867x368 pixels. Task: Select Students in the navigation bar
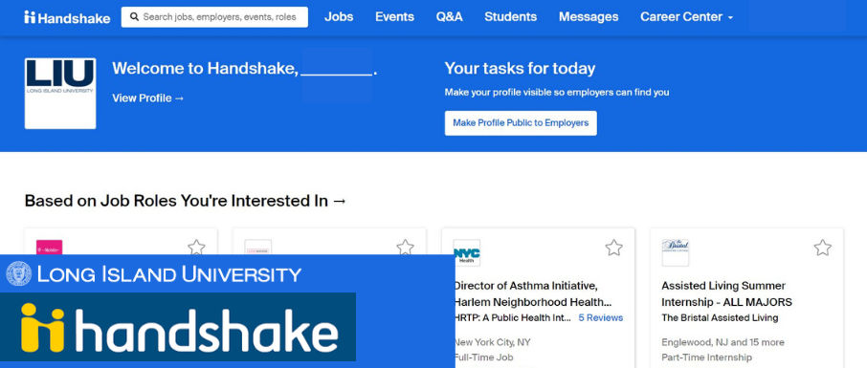point(510,17)
